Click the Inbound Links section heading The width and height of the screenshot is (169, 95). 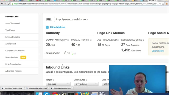58,67
